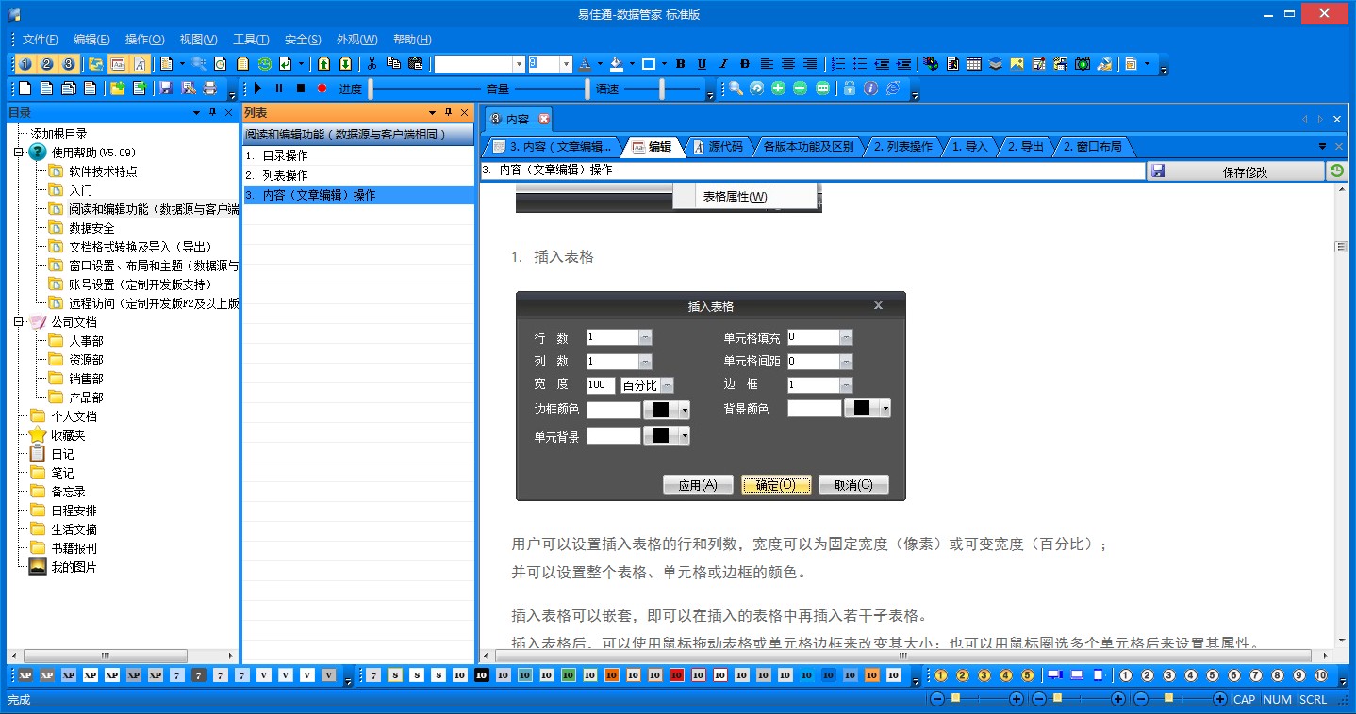Image resolution: width=1356 pixels, height=714 pixels.
Task: Switch to the 各版本功能及区别 tab
Action: [808, 147]
